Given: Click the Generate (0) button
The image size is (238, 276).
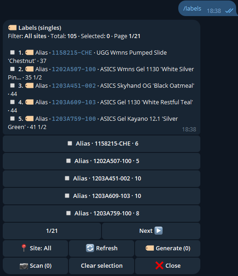Looking at the screenshot, I should tap(168, 248).
